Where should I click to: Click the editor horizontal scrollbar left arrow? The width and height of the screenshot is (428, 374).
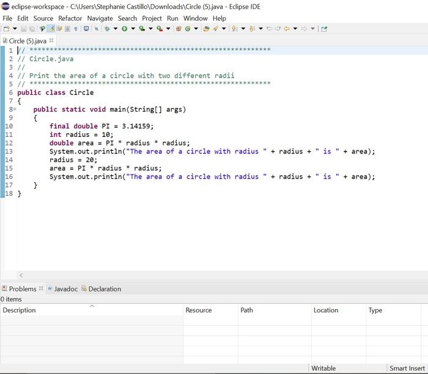pos(21,276)
